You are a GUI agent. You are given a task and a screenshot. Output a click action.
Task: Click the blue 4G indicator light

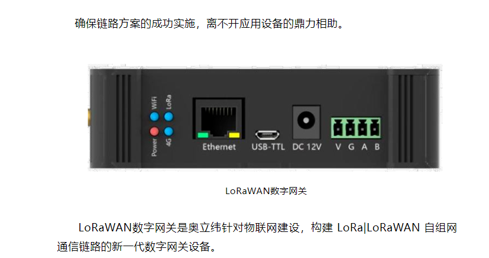click(x=169, y=131)
